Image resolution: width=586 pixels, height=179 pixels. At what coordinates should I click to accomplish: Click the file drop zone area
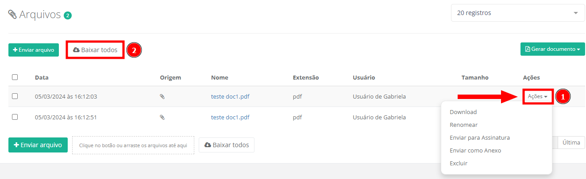133,145
